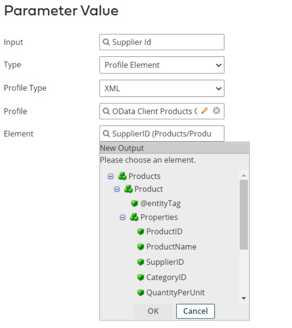Click the search magnifier icon in Input field
This screenshot has height=328, width=292.
(106, 42)
